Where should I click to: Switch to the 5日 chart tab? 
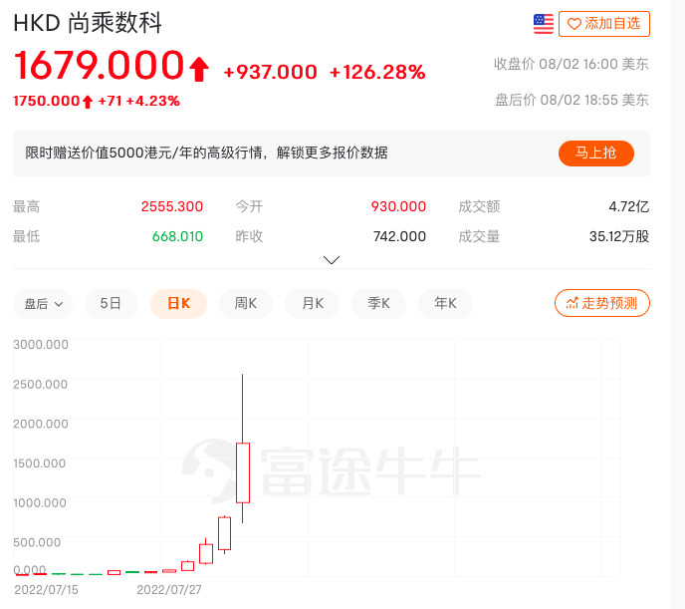[111, 303]
